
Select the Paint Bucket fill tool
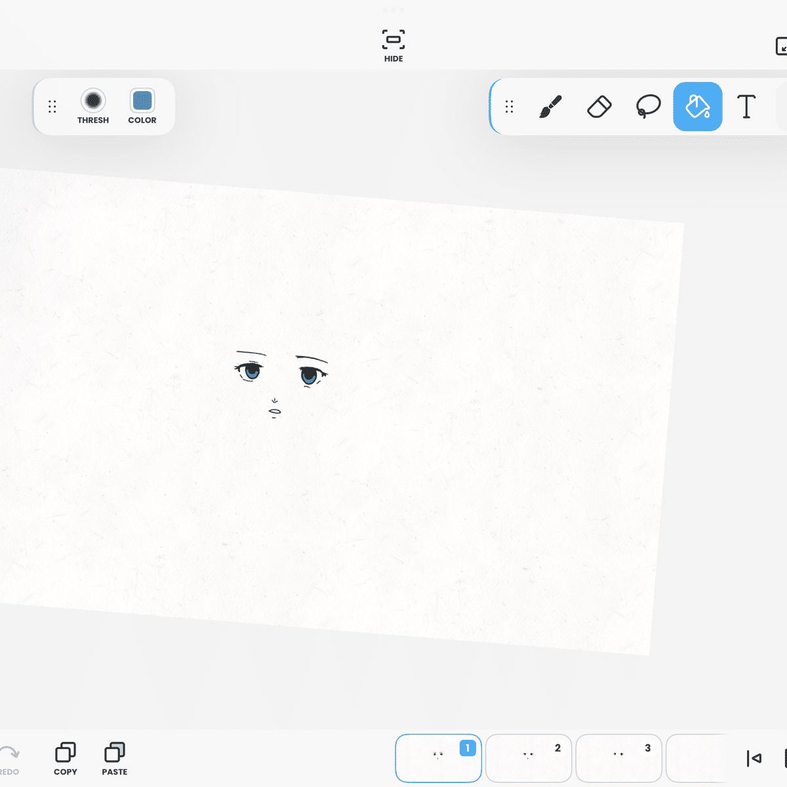pyautogui.click(x=697, y=106)
